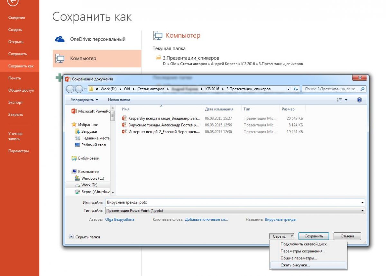This screenshot has width=386, height=276.
Task: Click the Название value Вирусные тренды
Action: tap(280, 219)
